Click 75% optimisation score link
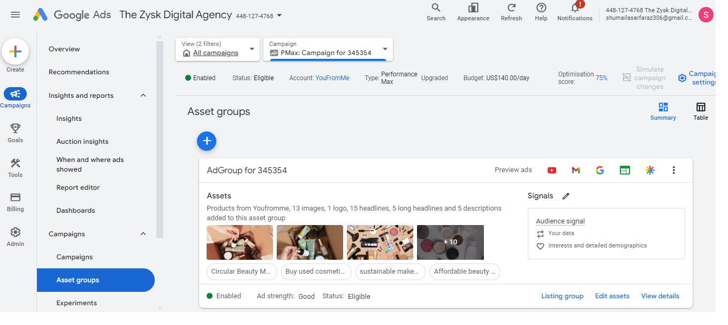728x325 pixels. (x=602, y=78)
